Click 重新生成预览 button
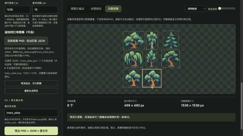 coord(31,91)
